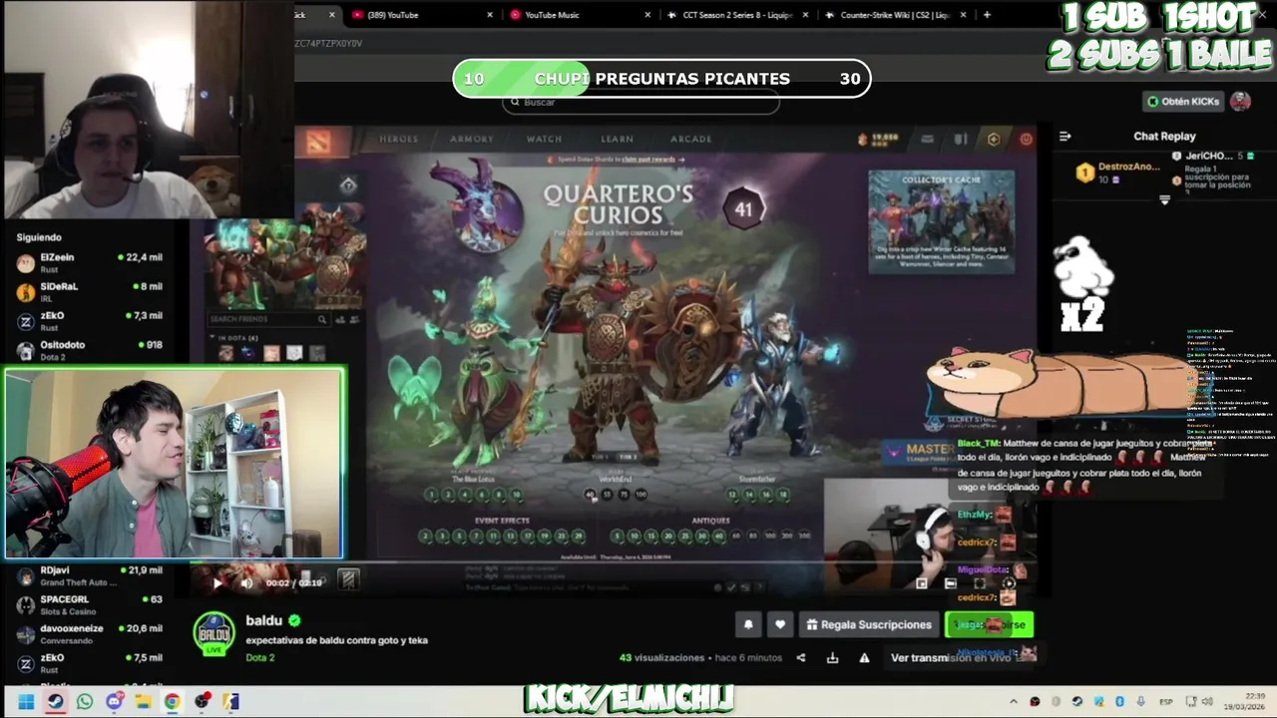1277x718 pixels.
Task: Click the notification bell beside Regala Suscripciones
Action: point(748,625)
